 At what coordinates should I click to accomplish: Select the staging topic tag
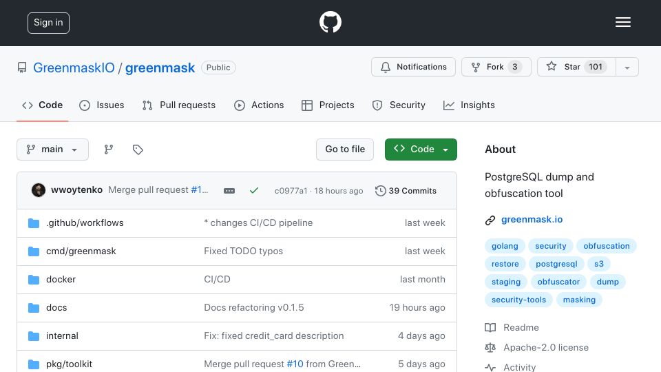click(506, 282)
